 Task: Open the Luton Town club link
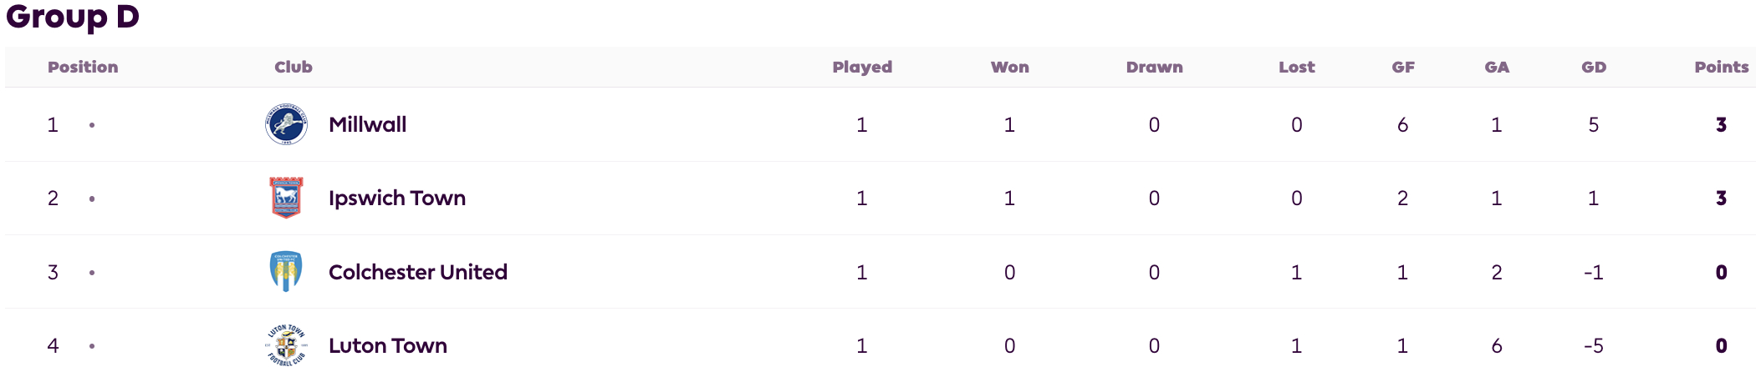point(388,345)
